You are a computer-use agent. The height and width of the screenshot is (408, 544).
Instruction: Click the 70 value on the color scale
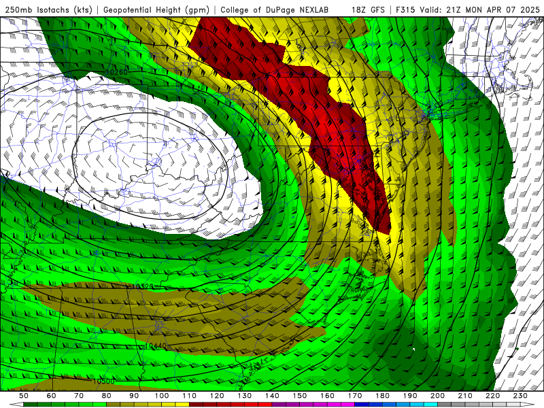[x=79, y=396]
